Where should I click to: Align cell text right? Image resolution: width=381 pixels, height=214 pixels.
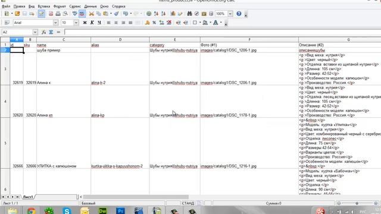coord(123,23)
